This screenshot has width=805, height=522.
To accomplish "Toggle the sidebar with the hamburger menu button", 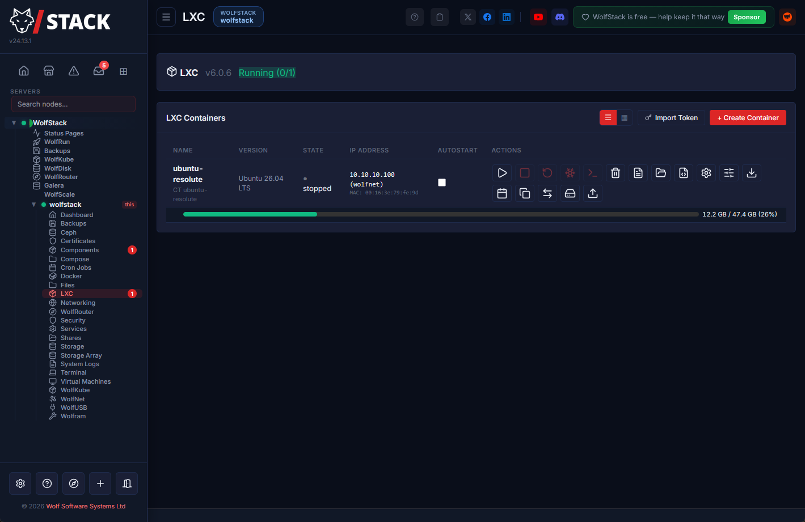I will click(166, 17).
